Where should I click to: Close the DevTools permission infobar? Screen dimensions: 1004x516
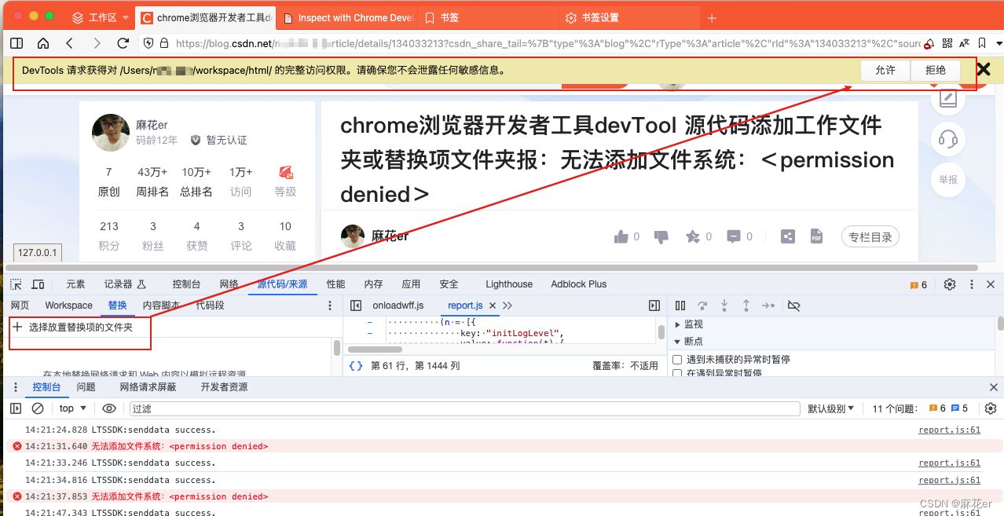tap(984, 70)
